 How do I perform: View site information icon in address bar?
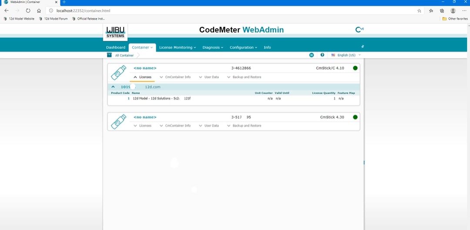point(51,10)
